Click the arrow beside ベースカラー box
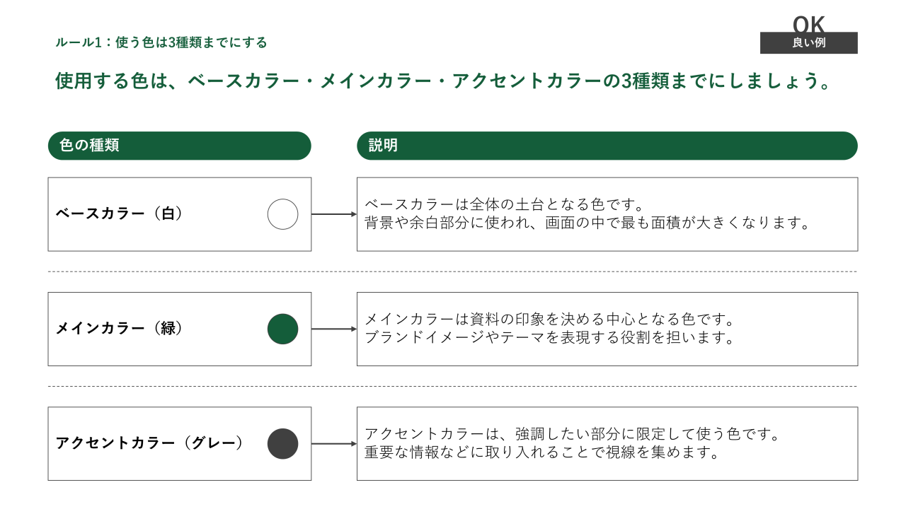Viewport: 906px width, 509px height. click(x=333, y=214)
